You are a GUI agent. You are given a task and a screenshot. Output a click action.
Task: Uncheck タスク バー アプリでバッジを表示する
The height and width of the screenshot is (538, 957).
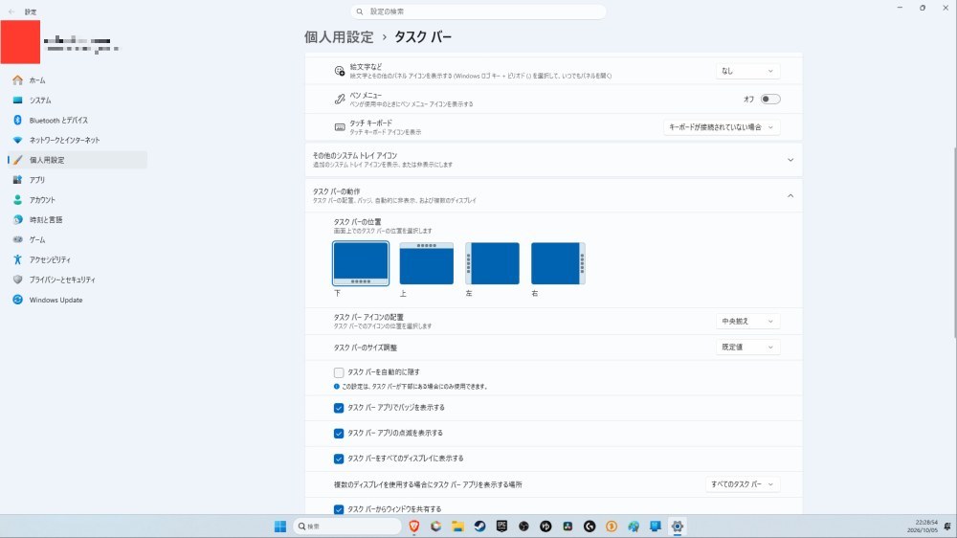(x=339, y=408)
